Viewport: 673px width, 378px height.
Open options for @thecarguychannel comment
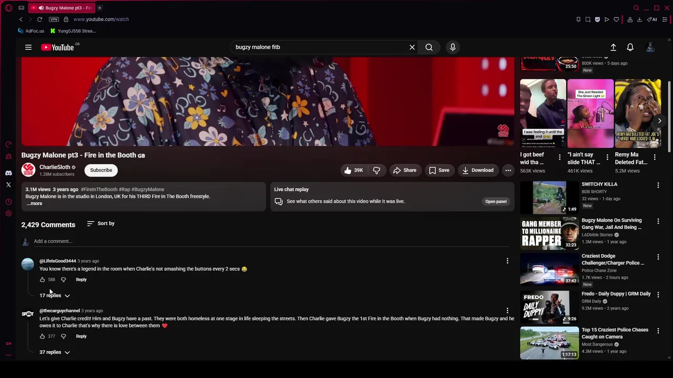click(507, 311)
